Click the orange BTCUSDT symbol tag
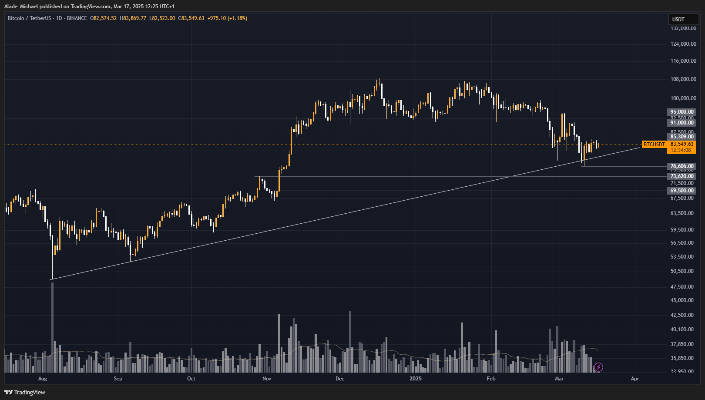Screen dimensions: 705x400 tap(654, 145)
